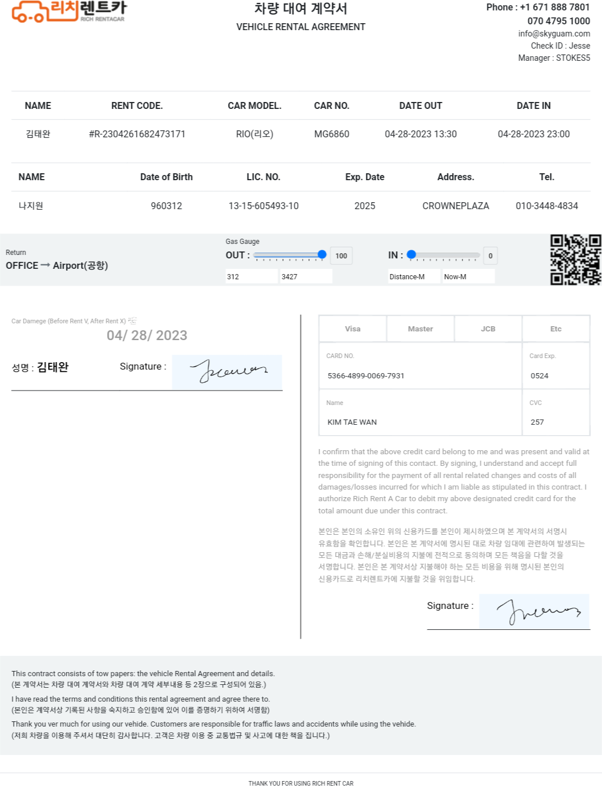Viewport: 602px width, 788px height.
Task: Select the JCB card type tab
Action: (488, 329)
